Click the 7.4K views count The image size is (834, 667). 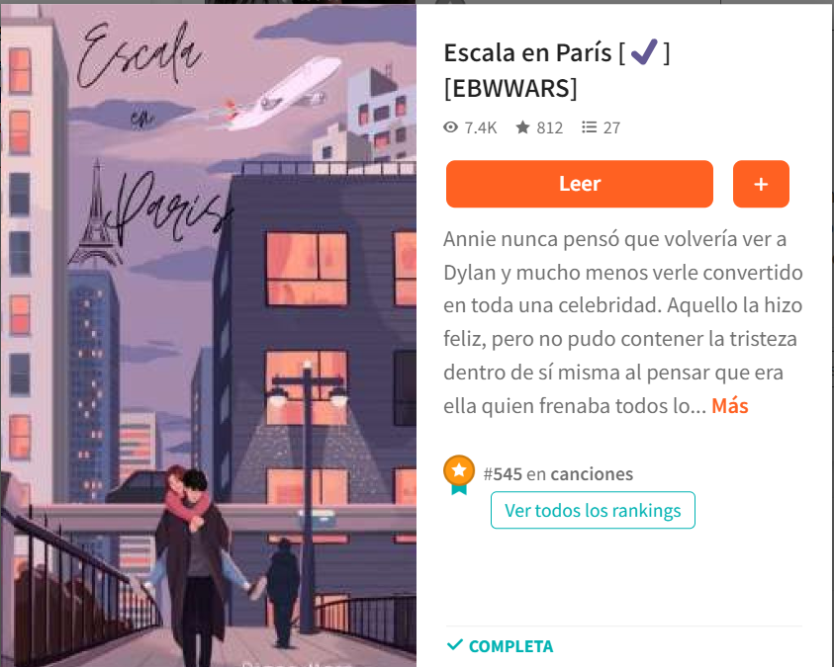480,128
